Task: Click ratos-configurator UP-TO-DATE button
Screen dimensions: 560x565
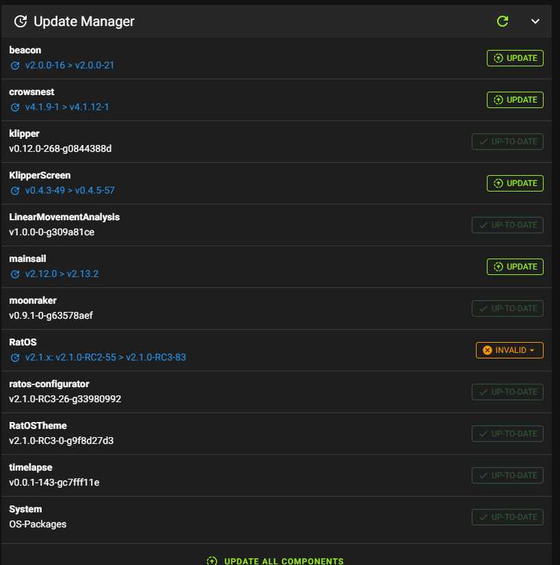Action: [507, 392]
